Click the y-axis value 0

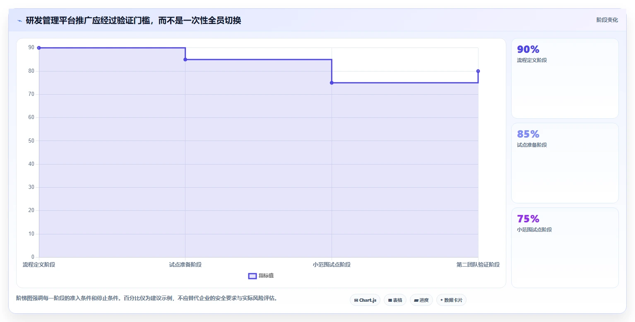[x=33, y=257]
